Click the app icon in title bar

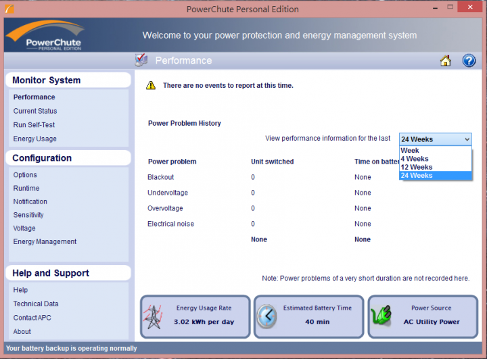click(9, 9)
